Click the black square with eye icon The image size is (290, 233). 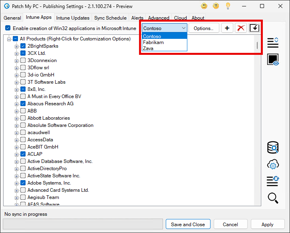coord(273,60)
